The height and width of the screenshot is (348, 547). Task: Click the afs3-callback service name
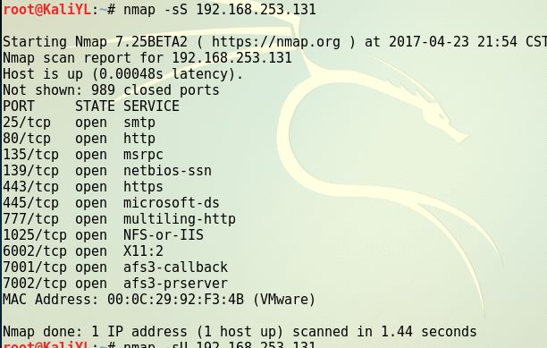[175, 267]
